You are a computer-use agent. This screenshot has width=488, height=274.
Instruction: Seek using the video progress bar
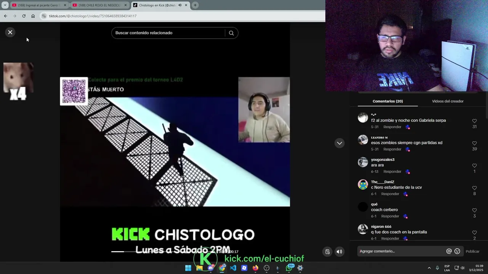(x=164, y=252)
